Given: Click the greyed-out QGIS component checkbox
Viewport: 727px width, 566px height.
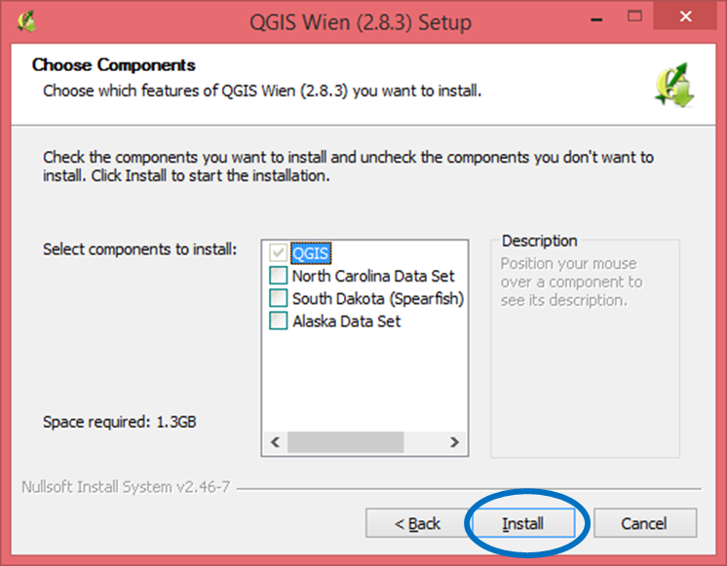Looking at the screenshot, I should [x=279, y=254].
